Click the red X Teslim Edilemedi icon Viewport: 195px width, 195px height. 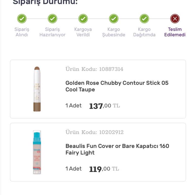(x=175, y=19)
